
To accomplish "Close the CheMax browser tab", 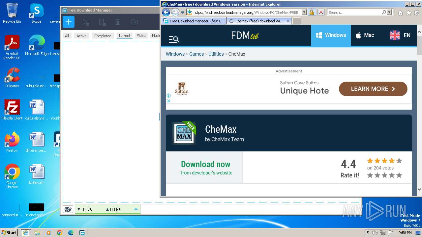I will [x=288, y=21].
